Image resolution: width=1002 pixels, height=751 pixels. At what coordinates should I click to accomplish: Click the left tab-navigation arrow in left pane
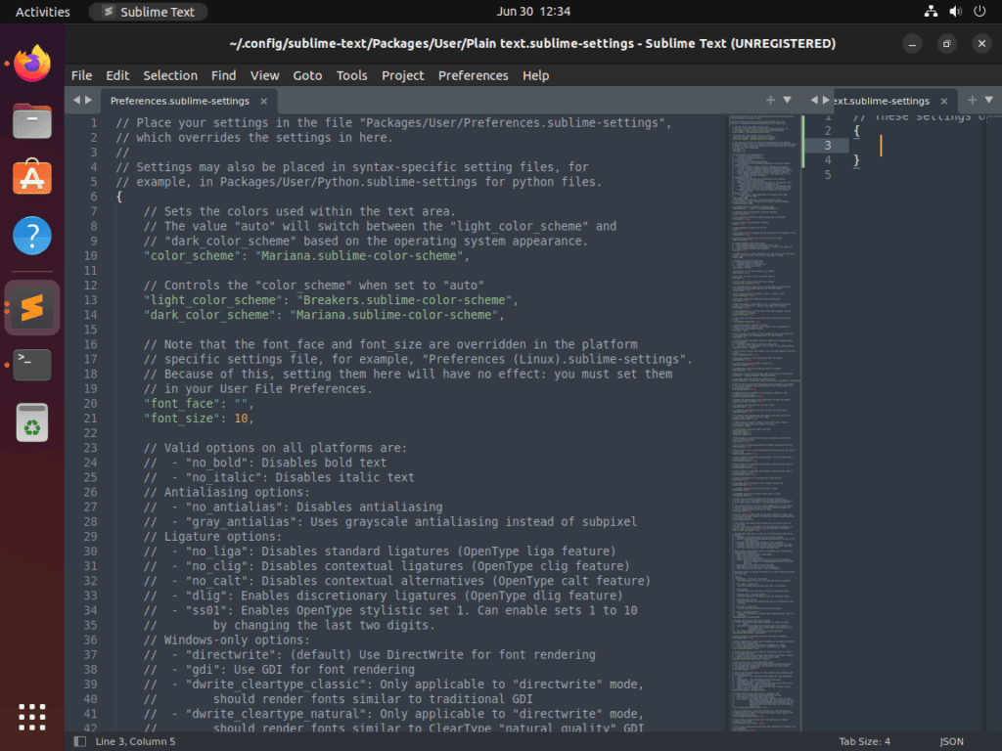pos(76,100)
